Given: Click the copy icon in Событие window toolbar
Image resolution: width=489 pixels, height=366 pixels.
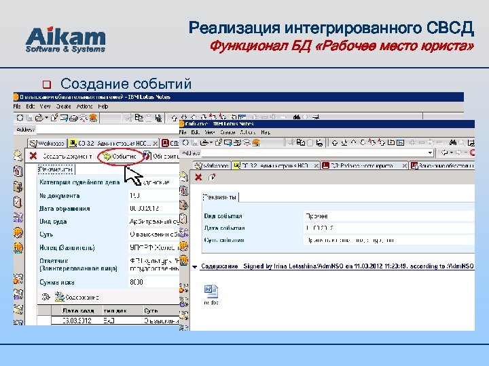Looking at the screenshot, I should (301, 142).
